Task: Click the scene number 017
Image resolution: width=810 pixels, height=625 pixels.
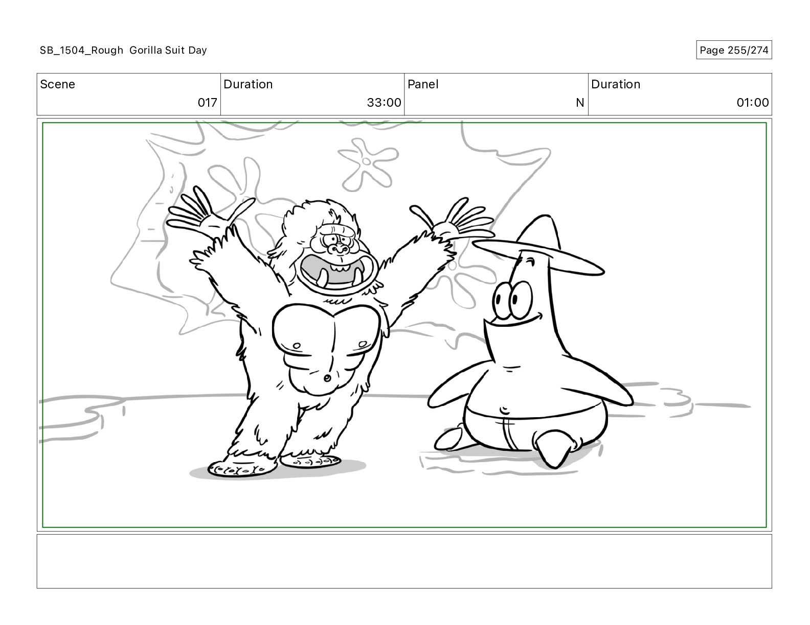Action: 208,103
